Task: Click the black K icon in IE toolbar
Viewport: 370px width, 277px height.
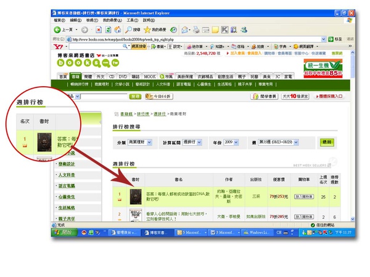Action: 224,30
